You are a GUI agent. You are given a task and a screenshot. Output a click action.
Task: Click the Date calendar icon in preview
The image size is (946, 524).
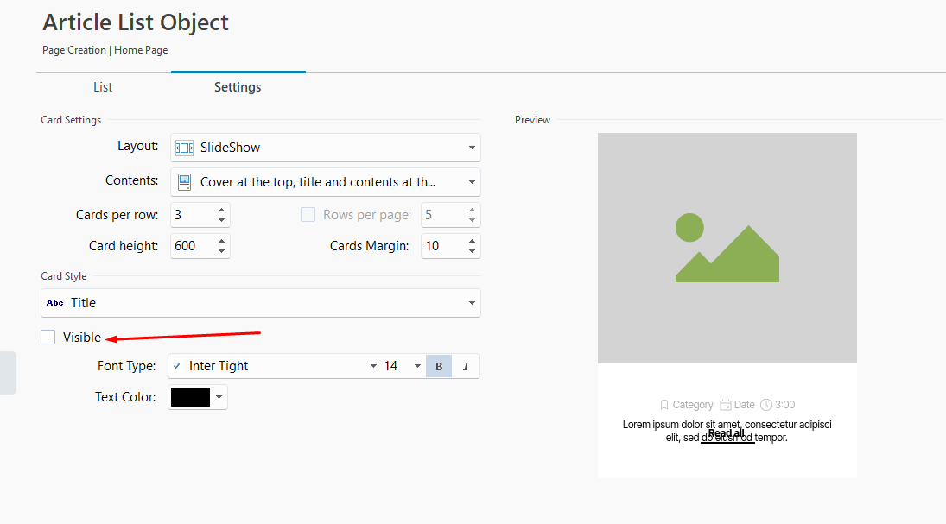726,405
